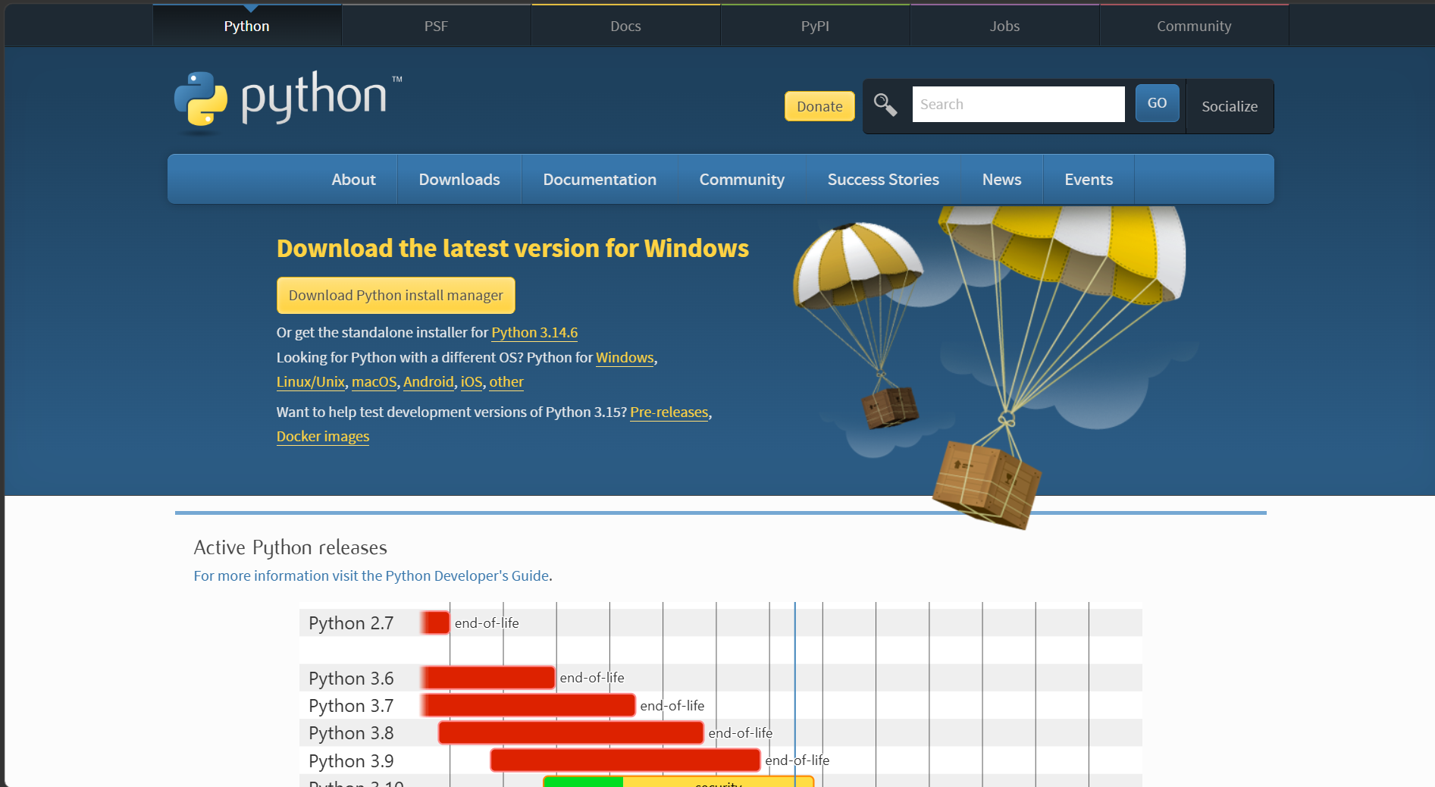Click the Python 3.9 red release bar
Image resolution: width=1435 pixels, height=787 pixels.
(x=625, y=760)
